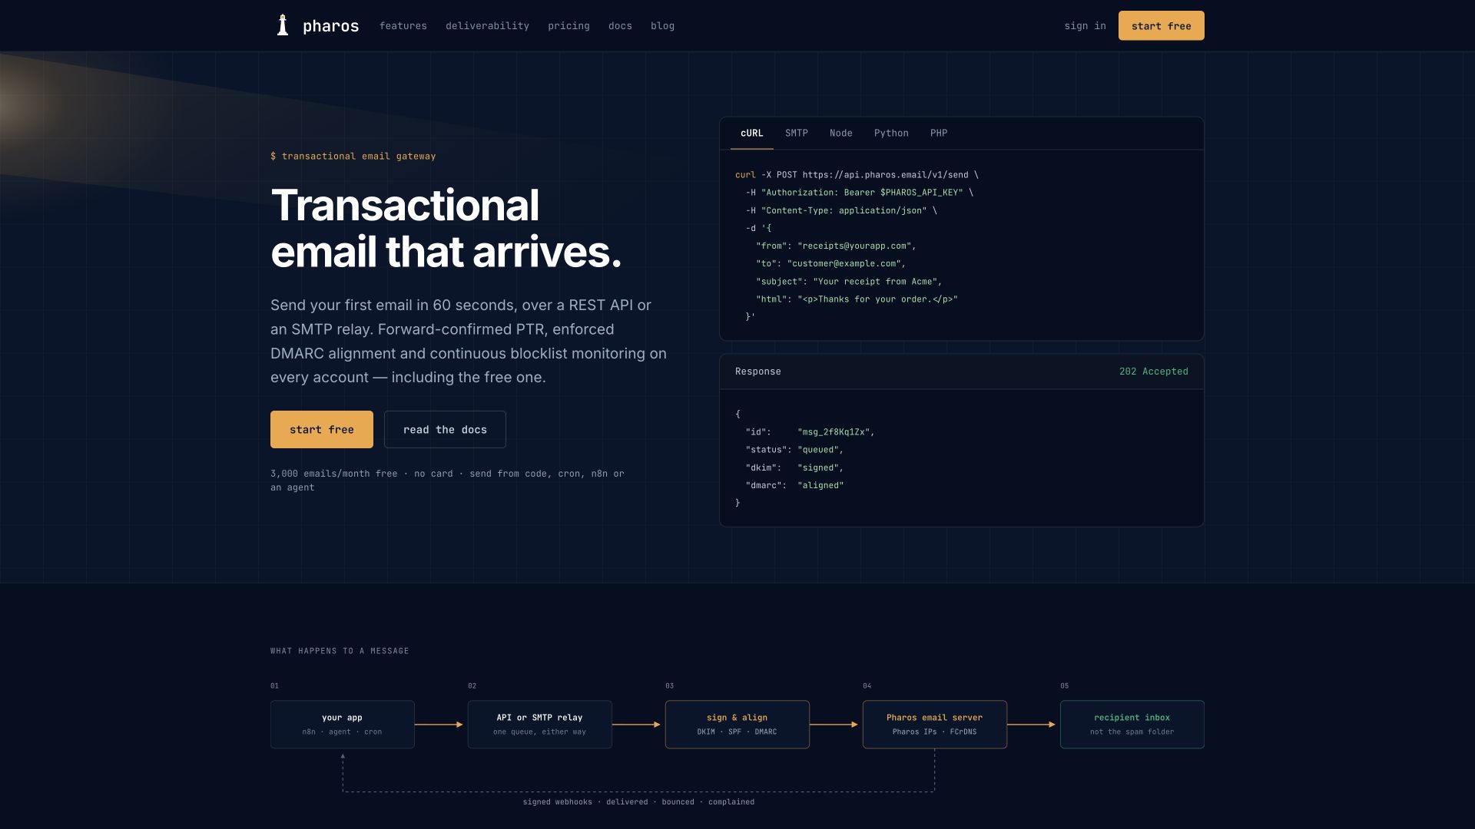The height and width of the screenshot is (829, 1475).
Task: Click the read the docs button
Action: (445, 430)
